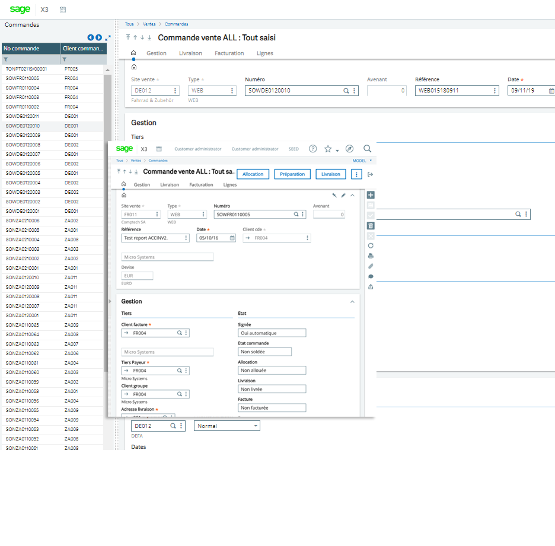Click the Tiers Payeur FR004 field
The image size is (555, 546).
[155, 371]
